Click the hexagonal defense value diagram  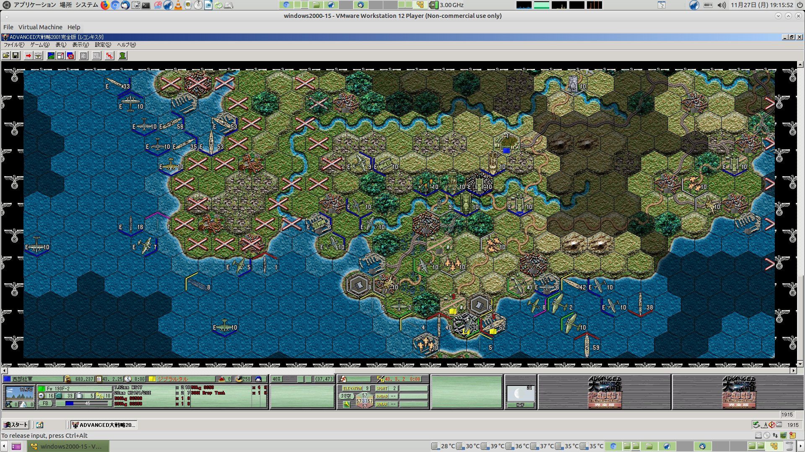click(x=364, y=401)
